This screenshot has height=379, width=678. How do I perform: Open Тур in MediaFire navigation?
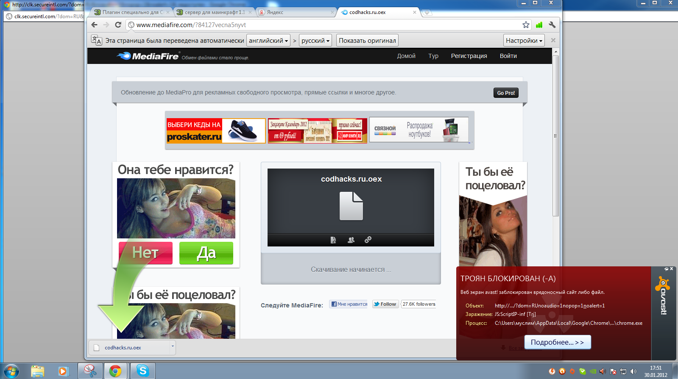pyautogui.click(x=433, y=56)
